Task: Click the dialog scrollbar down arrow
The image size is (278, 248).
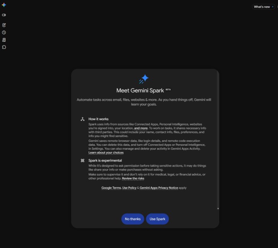Action: [218, 208]
